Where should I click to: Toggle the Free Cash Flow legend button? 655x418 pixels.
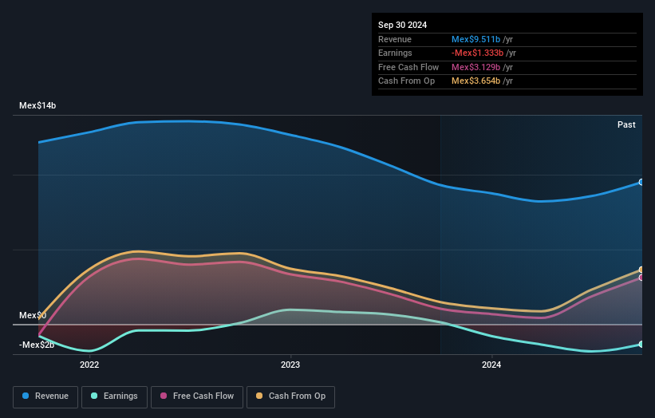(x=197, y=396)
